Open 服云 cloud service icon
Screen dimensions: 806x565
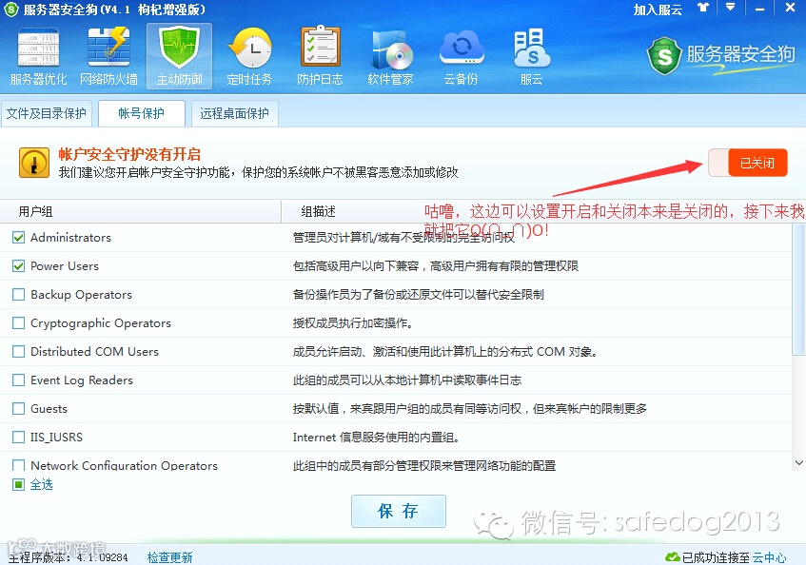point(531,55)
